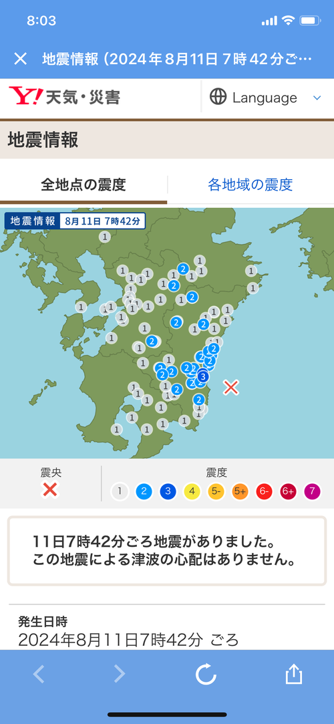The height and width of the screenshot is (724, 334).
Task: Tap the magenta intensity 7 legend swatch
Action: (x=313, y=492)
